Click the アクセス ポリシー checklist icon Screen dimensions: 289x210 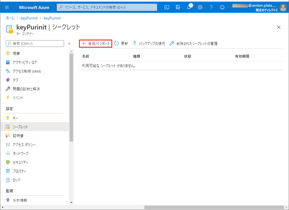[8, 144]
